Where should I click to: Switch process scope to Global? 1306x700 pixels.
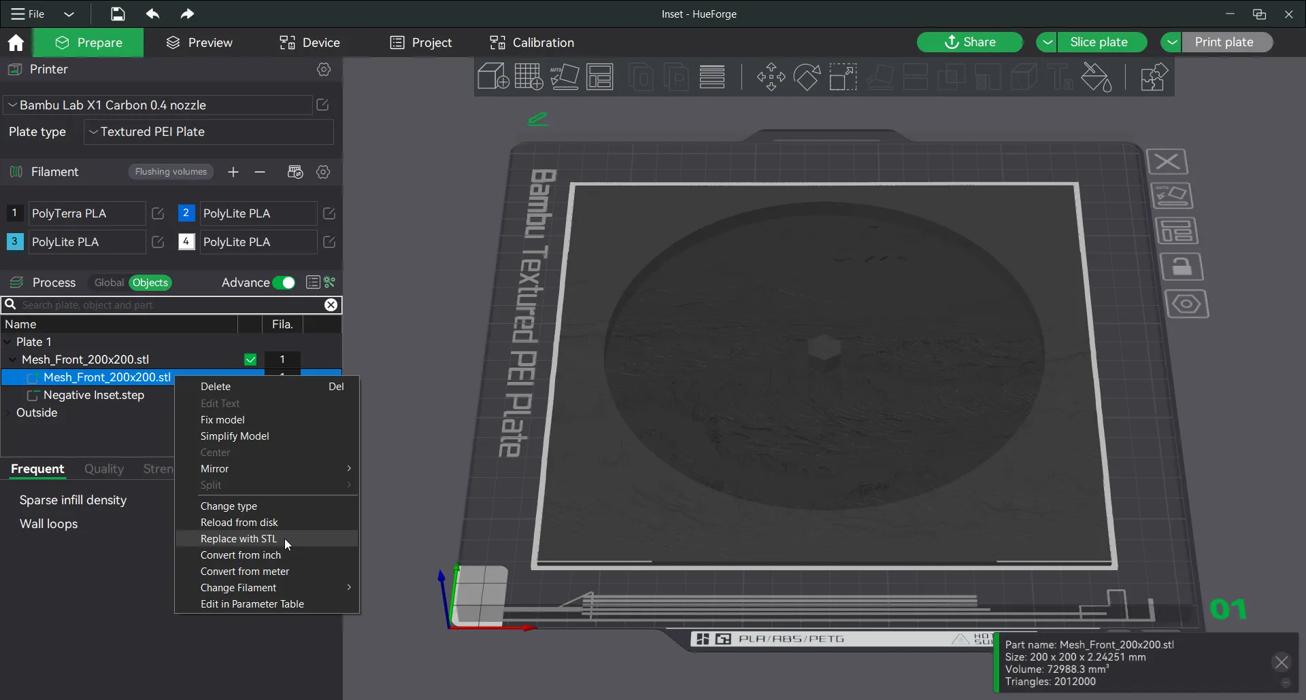[x=108, y=283]
